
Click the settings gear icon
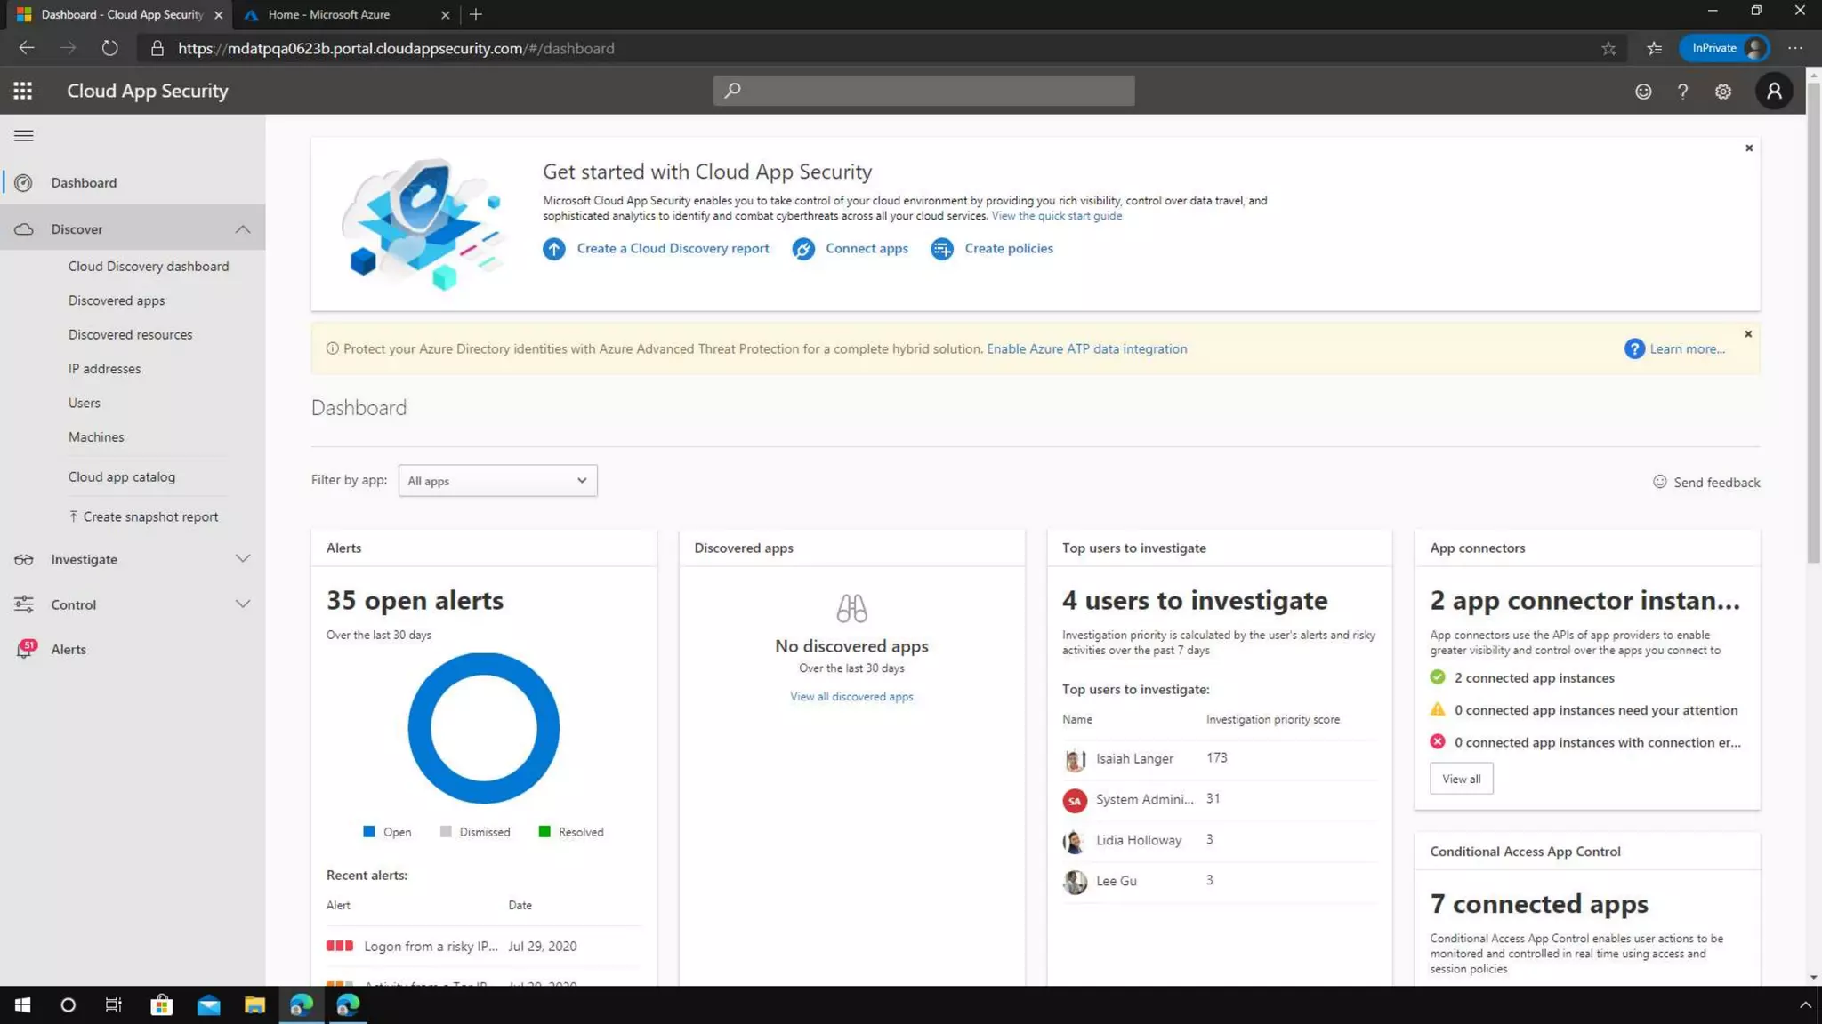pyautogui.click(x=1723, y=92)
